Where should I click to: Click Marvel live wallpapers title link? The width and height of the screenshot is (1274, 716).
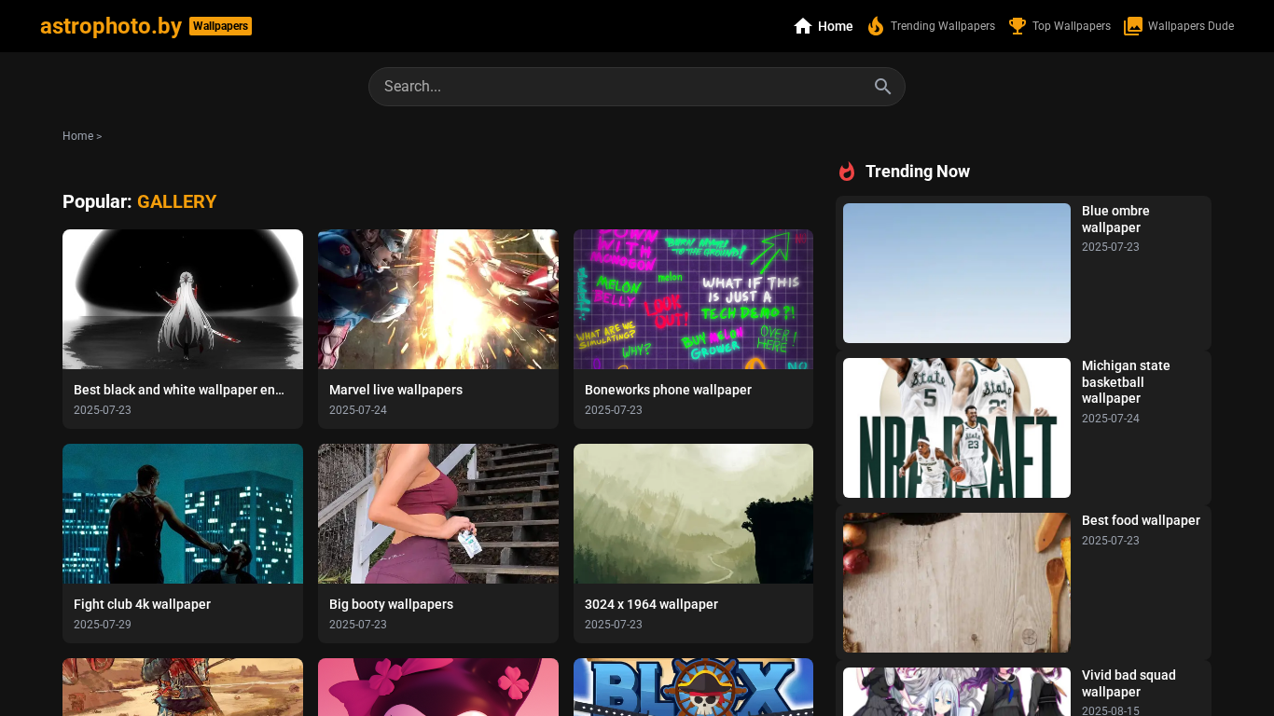pos(395,390)
